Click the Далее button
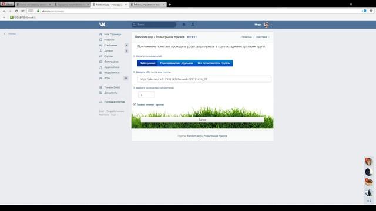The width and height of the screenshot is (376, 211). click(x=202, y=120)
